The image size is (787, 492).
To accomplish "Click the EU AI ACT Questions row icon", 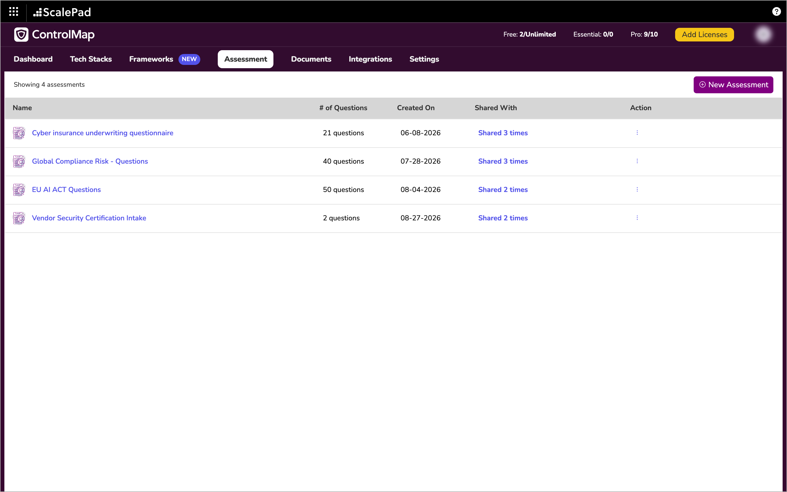I will pos(19,189).
